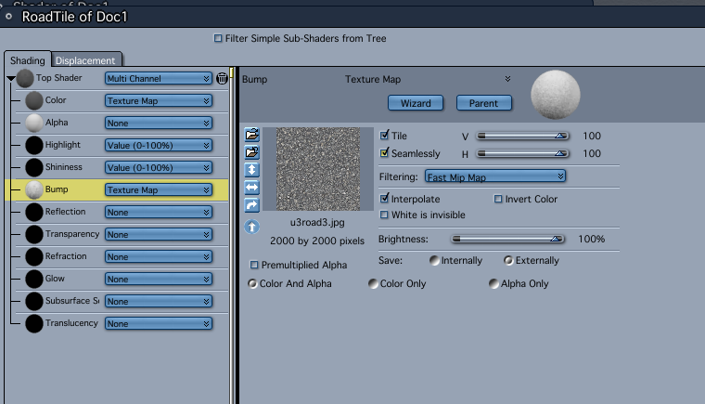Select Save Internally radio button
Image resolution: width=705 pixels, height=404 pixels.
[434, 260]
